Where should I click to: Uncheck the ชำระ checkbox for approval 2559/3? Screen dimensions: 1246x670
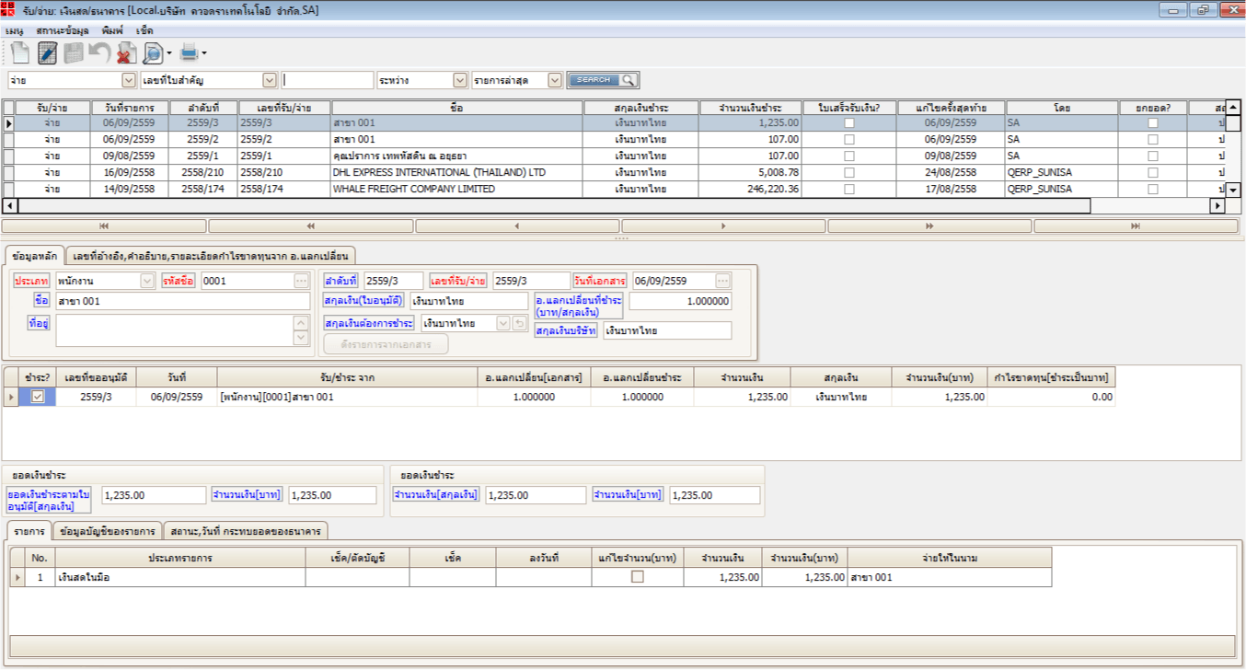[x=38, y=397]
